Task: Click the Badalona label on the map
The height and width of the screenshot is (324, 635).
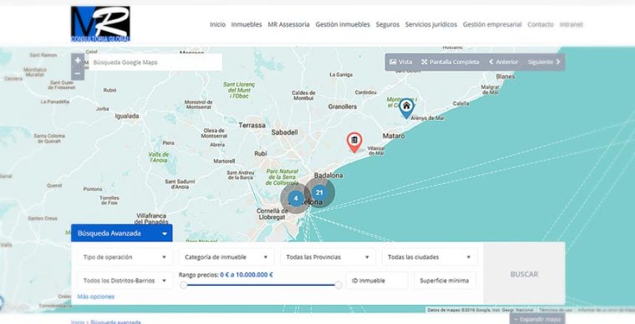Action: pyautogui.click(x=329, y=175)
